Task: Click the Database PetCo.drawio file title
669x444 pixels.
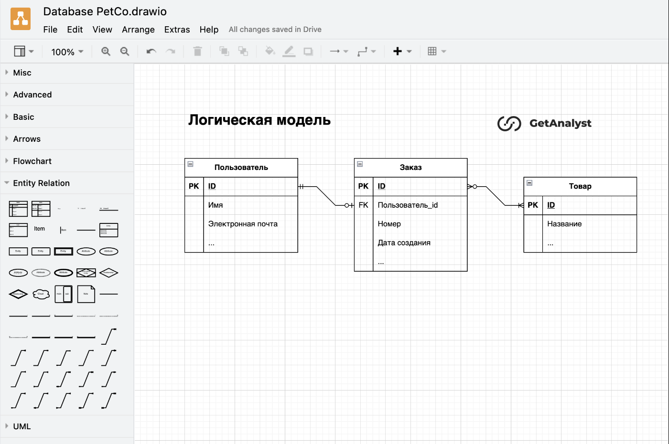Action: point(105,11)
